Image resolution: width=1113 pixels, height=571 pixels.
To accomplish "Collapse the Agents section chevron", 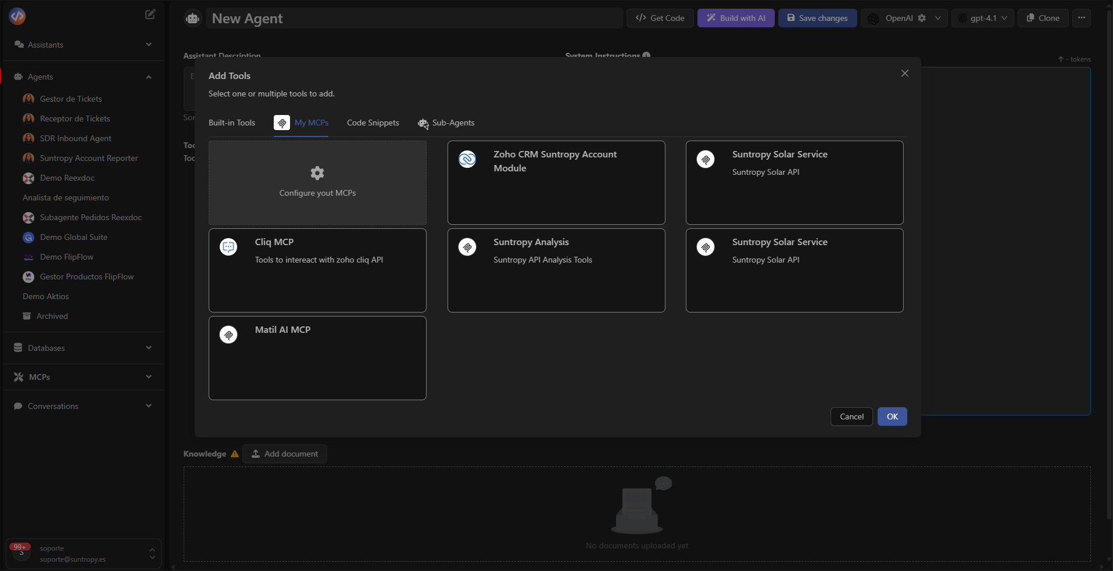I will 149,76.
